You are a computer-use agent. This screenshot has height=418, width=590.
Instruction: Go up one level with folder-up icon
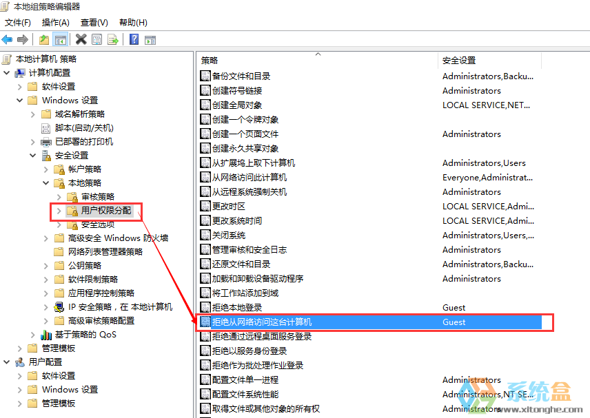point(44,39)
